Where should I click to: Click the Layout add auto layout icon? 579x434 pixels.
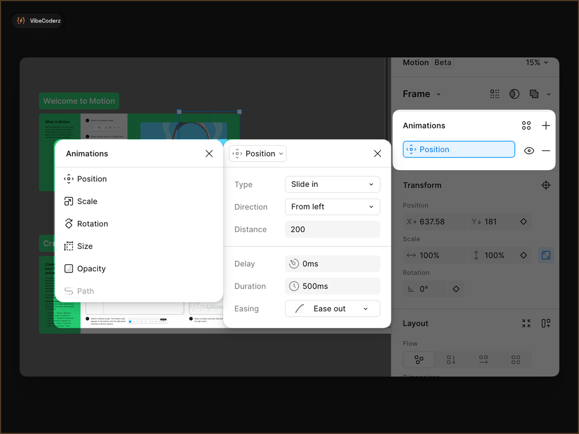pyautogui.click(x=546, y=323)
